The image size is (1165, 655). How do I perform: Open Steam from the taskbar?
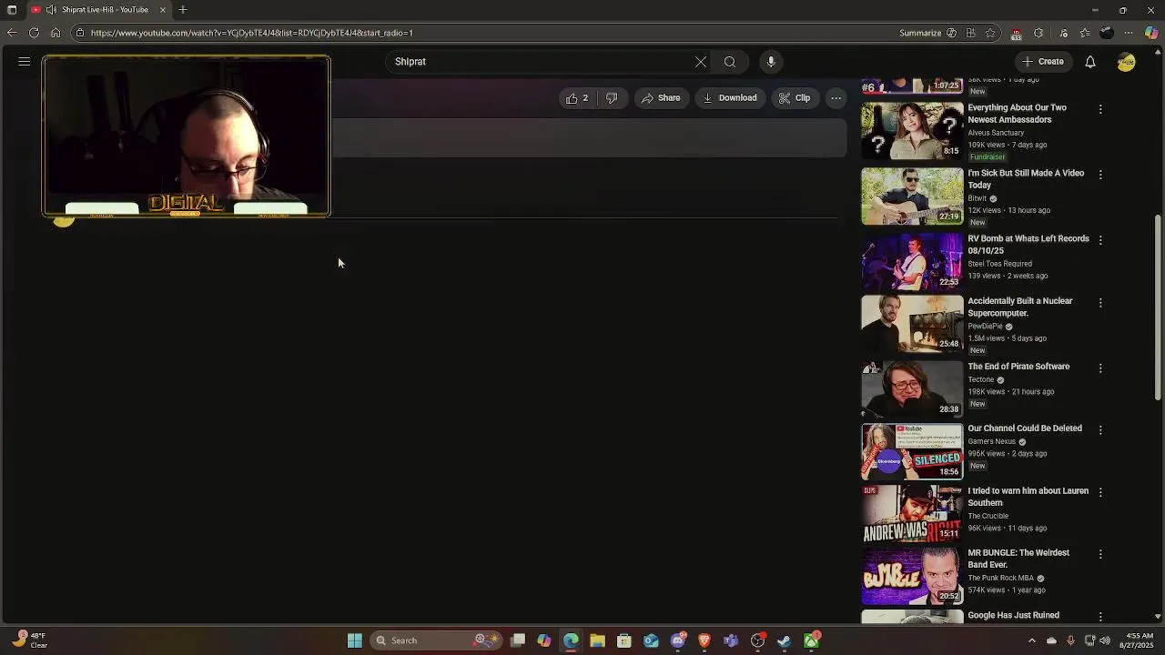[785, 640]
